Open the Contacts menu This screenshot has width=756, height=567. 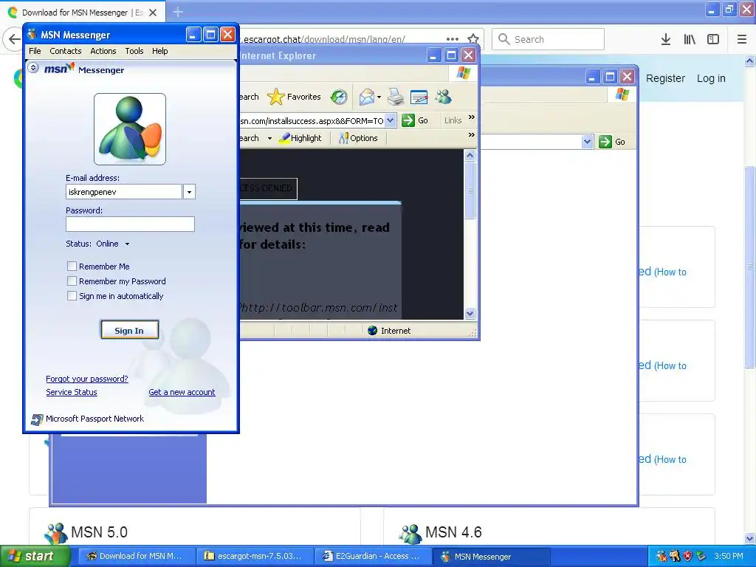pyautogui.click(x=66, y=51)
